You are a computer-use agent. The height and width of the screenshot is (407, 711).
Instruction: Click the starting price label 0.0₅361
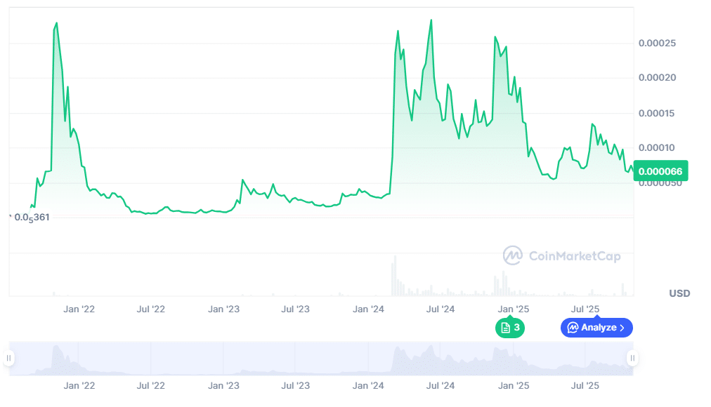(x=32, y=217)
